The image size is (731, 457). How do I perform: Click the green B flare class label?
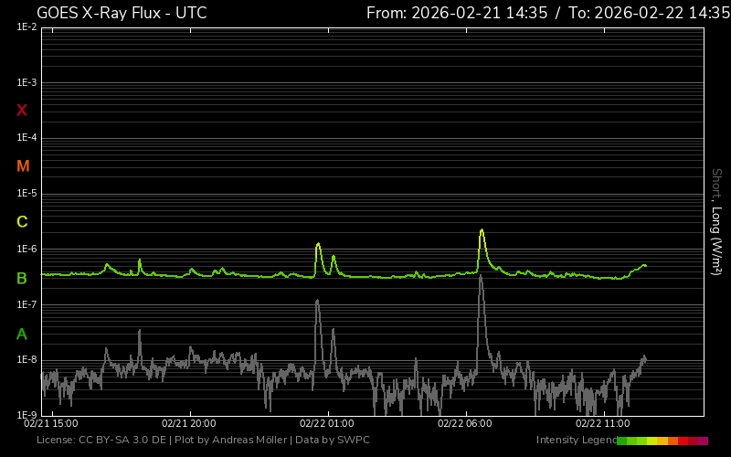22,278
